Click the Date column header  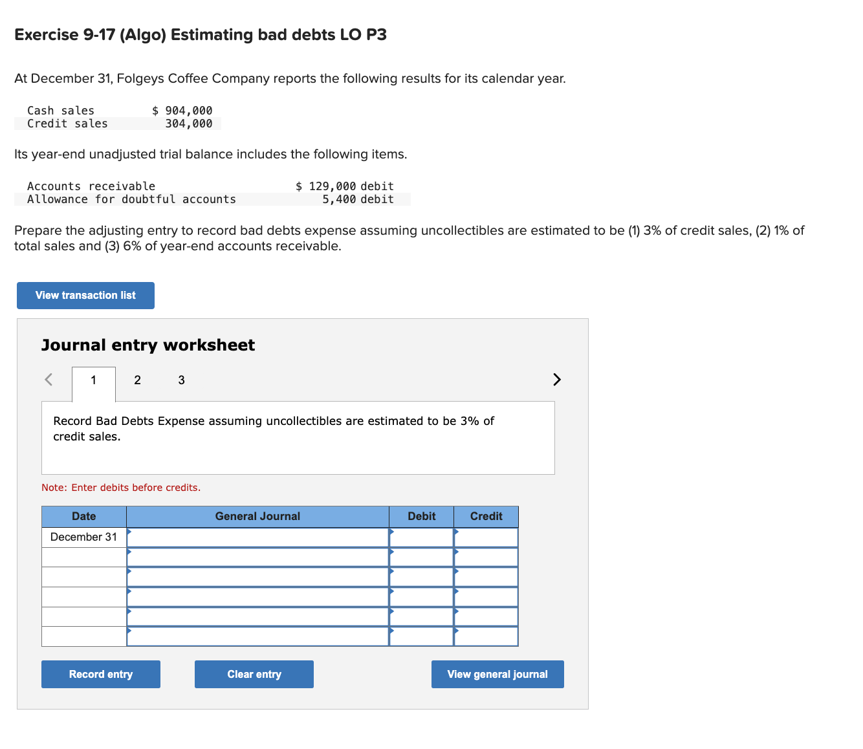click(x=83, y=516)
